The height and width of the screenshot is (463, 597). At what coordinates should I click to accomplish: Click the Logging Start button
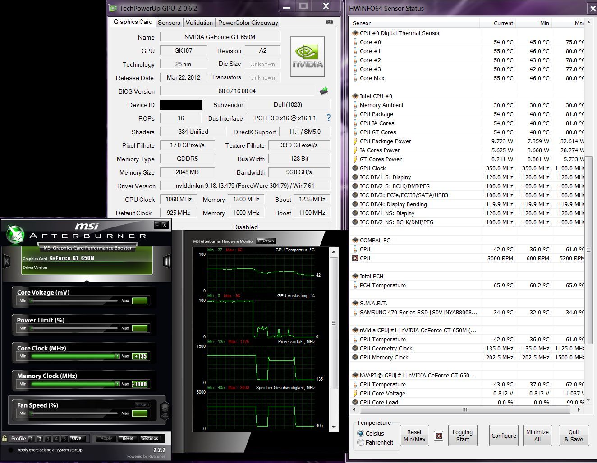(x=463, y=436)
